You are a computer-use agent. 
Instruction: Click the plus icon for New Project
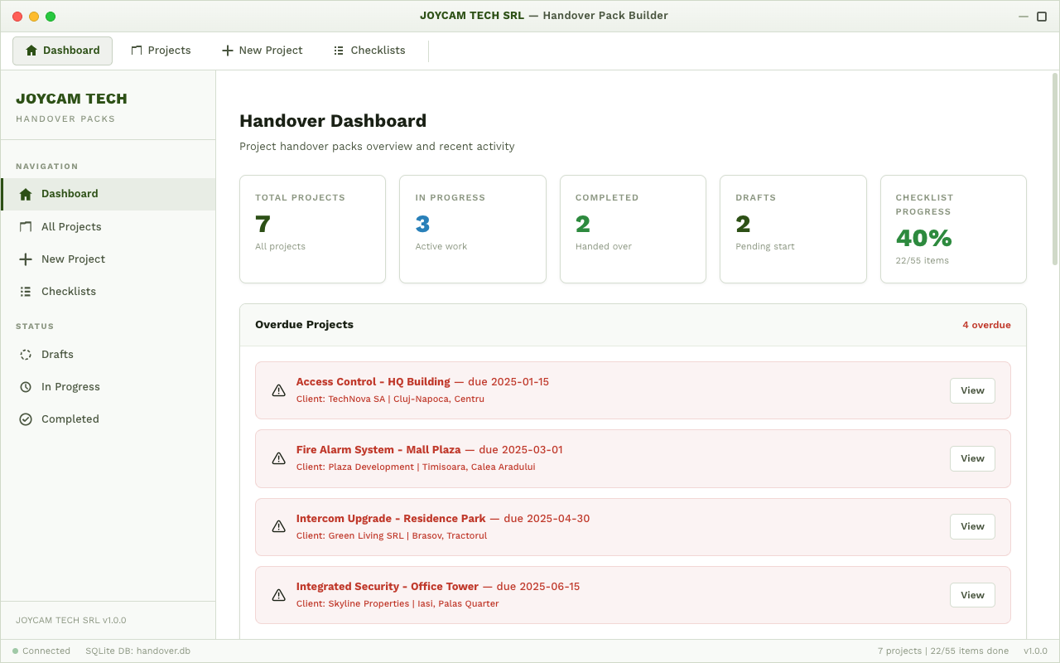pyautogui.click(x=26, y=259)
